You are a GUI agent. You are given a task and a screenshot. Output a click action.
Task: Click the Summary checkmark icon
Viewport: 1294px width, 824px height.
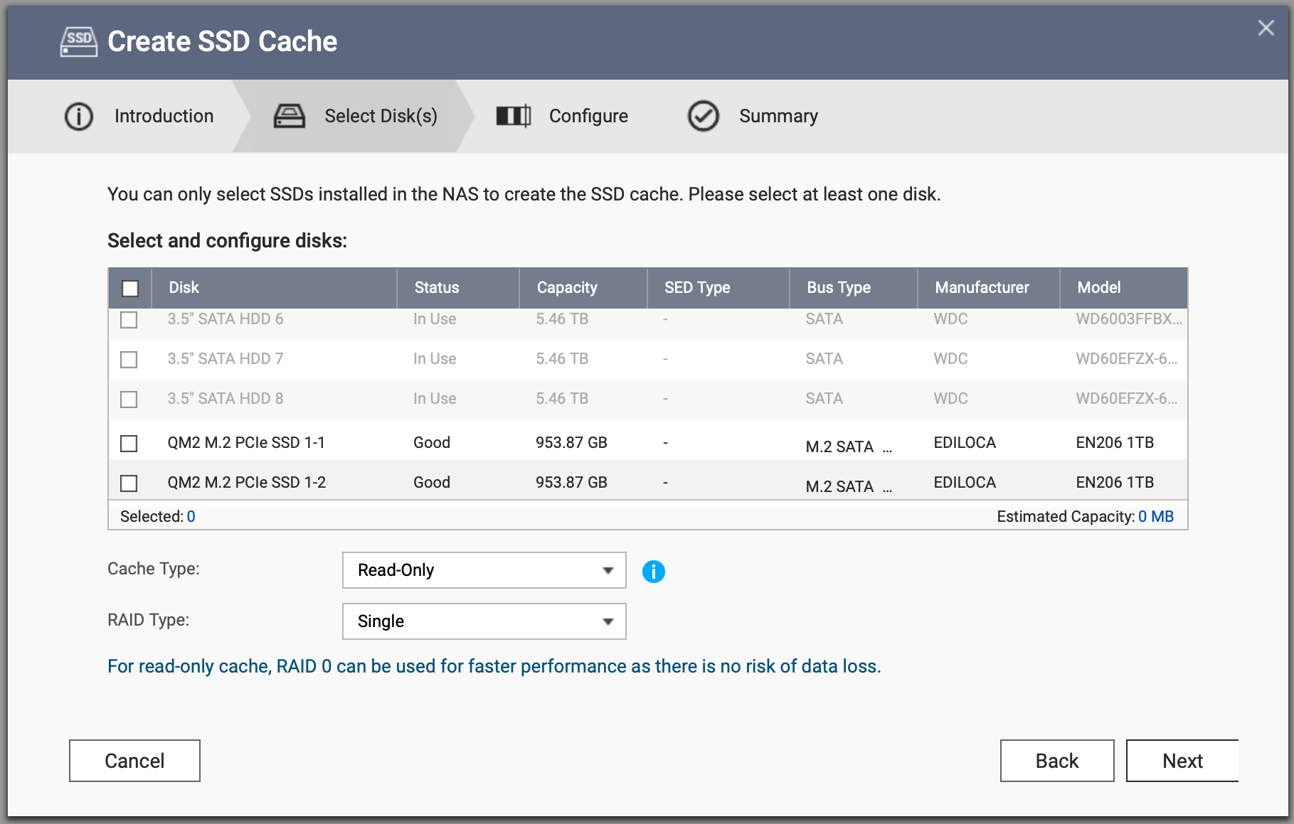[704, 116]
